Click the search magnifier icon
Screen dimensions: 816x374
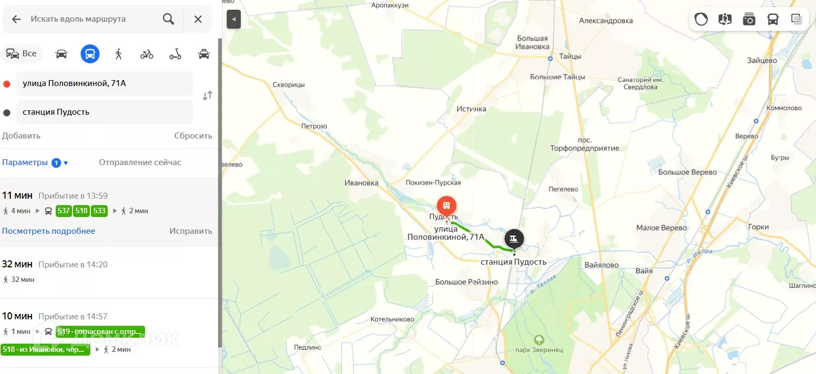point(168,19)
